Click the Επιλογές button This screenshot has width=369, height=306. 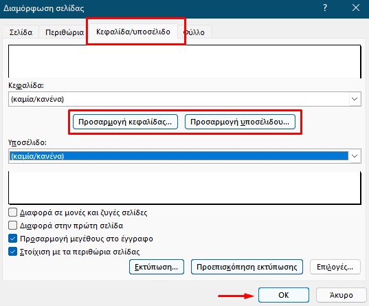(x=335, y=267)
